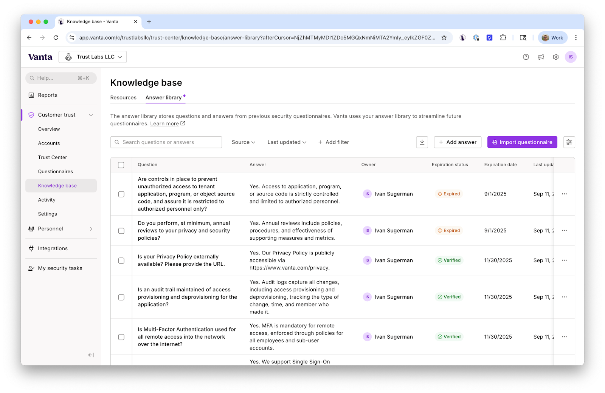Collapse the sidebar with the arrow icon
605x393 pixels.
coord(91,355)
